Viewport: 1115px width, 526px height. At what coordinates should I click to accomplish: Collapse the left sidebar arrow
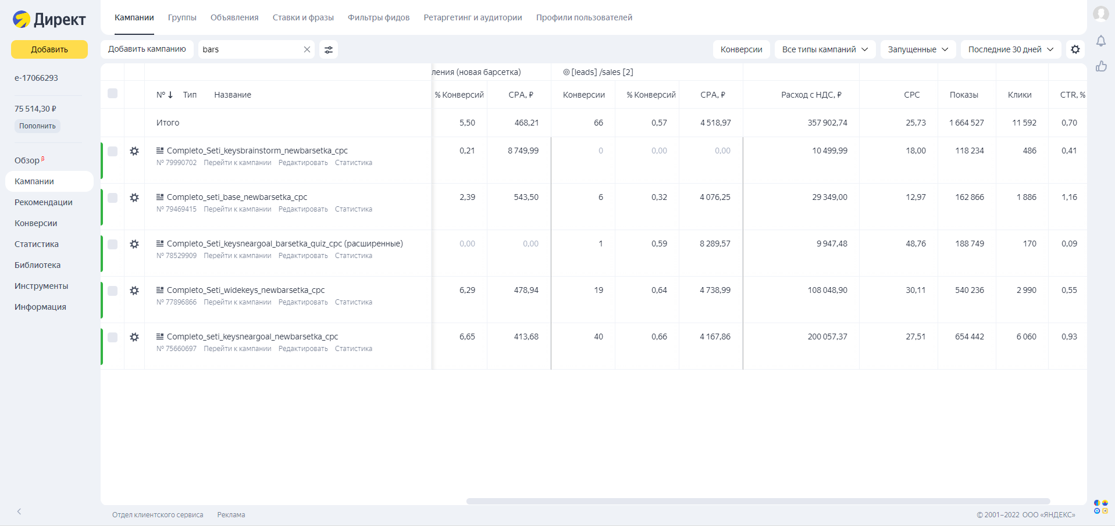[19, 511]
